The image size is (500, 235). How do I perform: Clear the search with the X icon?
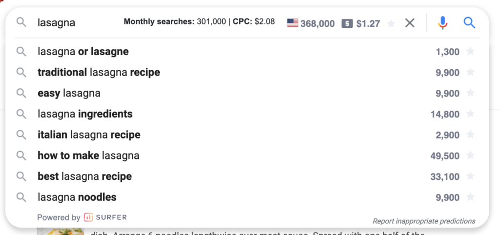[410, 23]
